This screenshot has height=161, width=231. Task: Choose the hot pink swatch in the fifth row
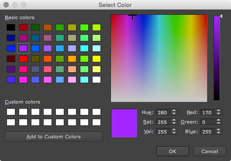pos(23,69)
